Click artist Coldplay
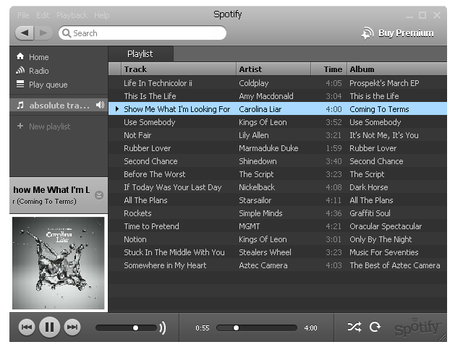The width and height of the screenshot is (463, 347). click(254, 83)
